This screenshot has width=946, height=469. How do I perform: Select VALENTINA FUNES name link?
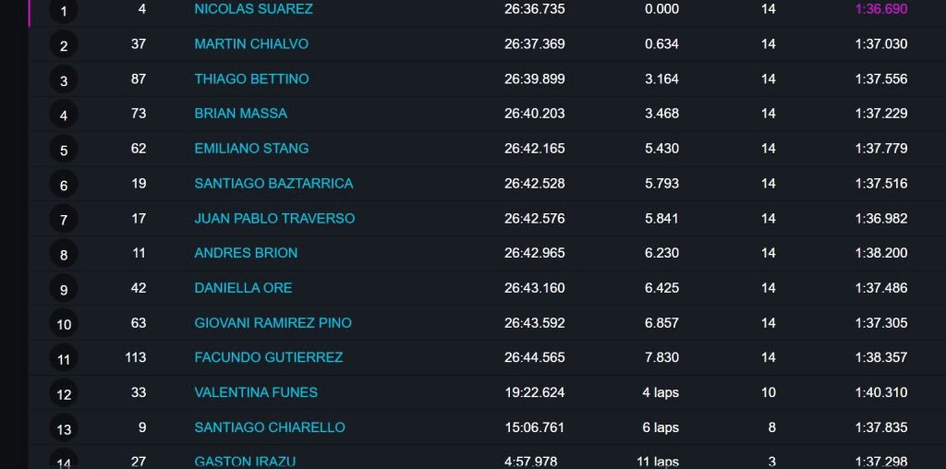256,392
